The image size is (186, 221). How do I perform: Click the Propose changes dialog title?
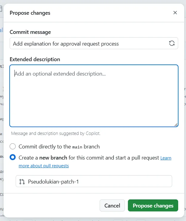point(30,13)
